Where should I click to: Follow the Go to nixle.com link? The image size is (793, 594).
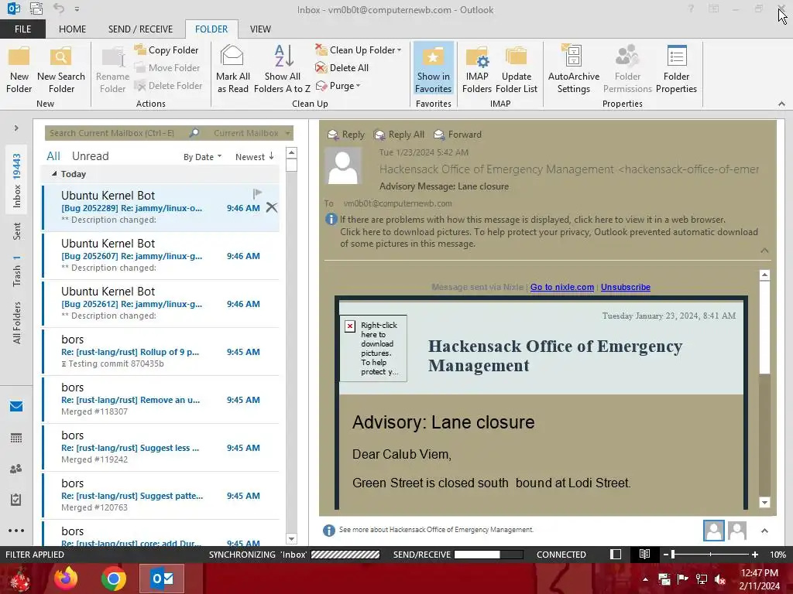[562, 287]
